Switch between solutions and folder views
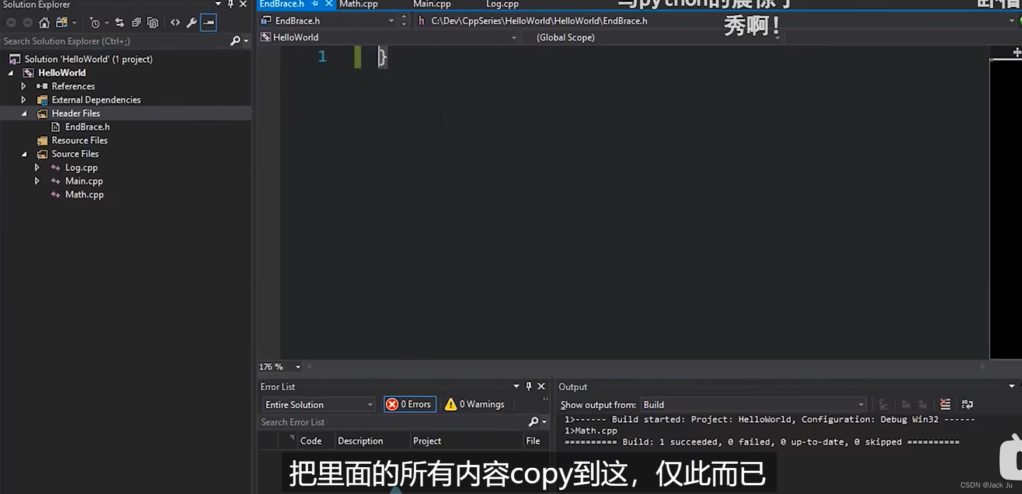The width and height of the screenshot is (1022, 494). (61, 23)
